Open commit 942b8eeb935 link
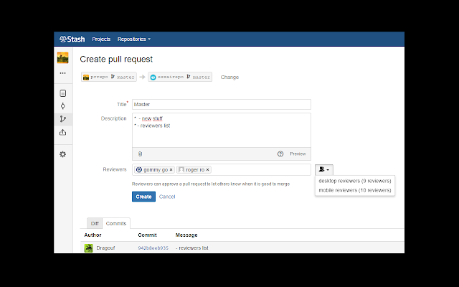 (153, 248)
